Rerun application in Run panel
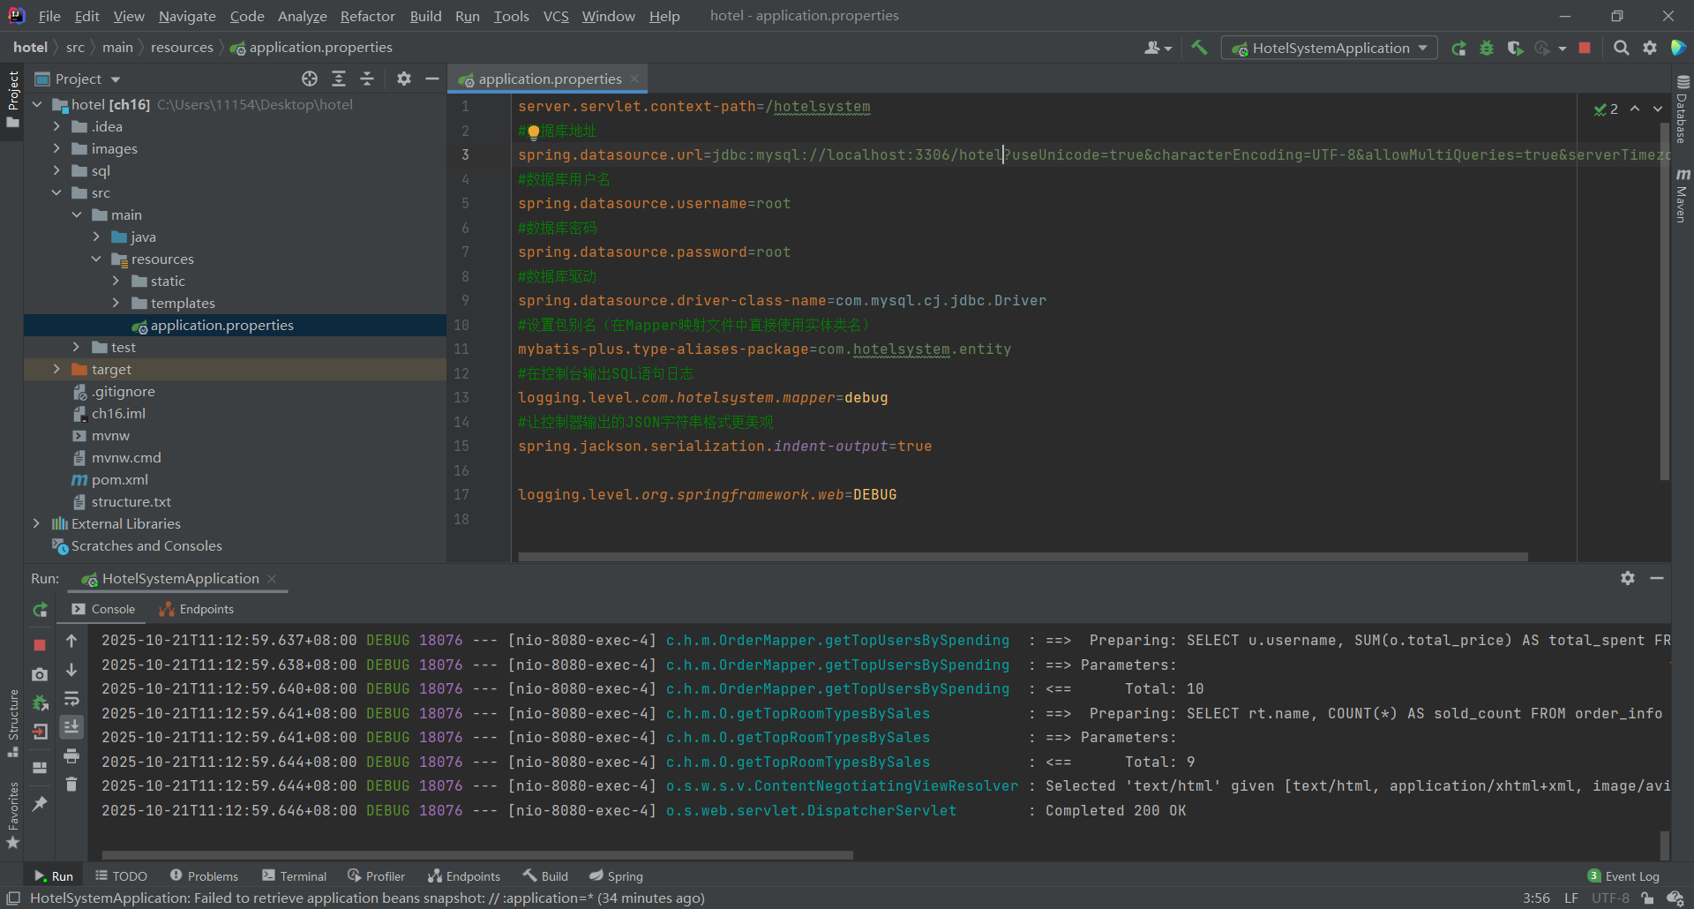The image size is (1694, 909). 40,610
